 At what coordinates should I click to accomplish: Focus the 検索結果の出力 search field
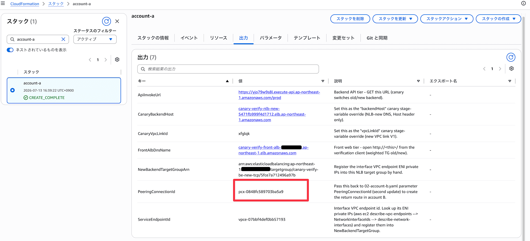[228, 69]
